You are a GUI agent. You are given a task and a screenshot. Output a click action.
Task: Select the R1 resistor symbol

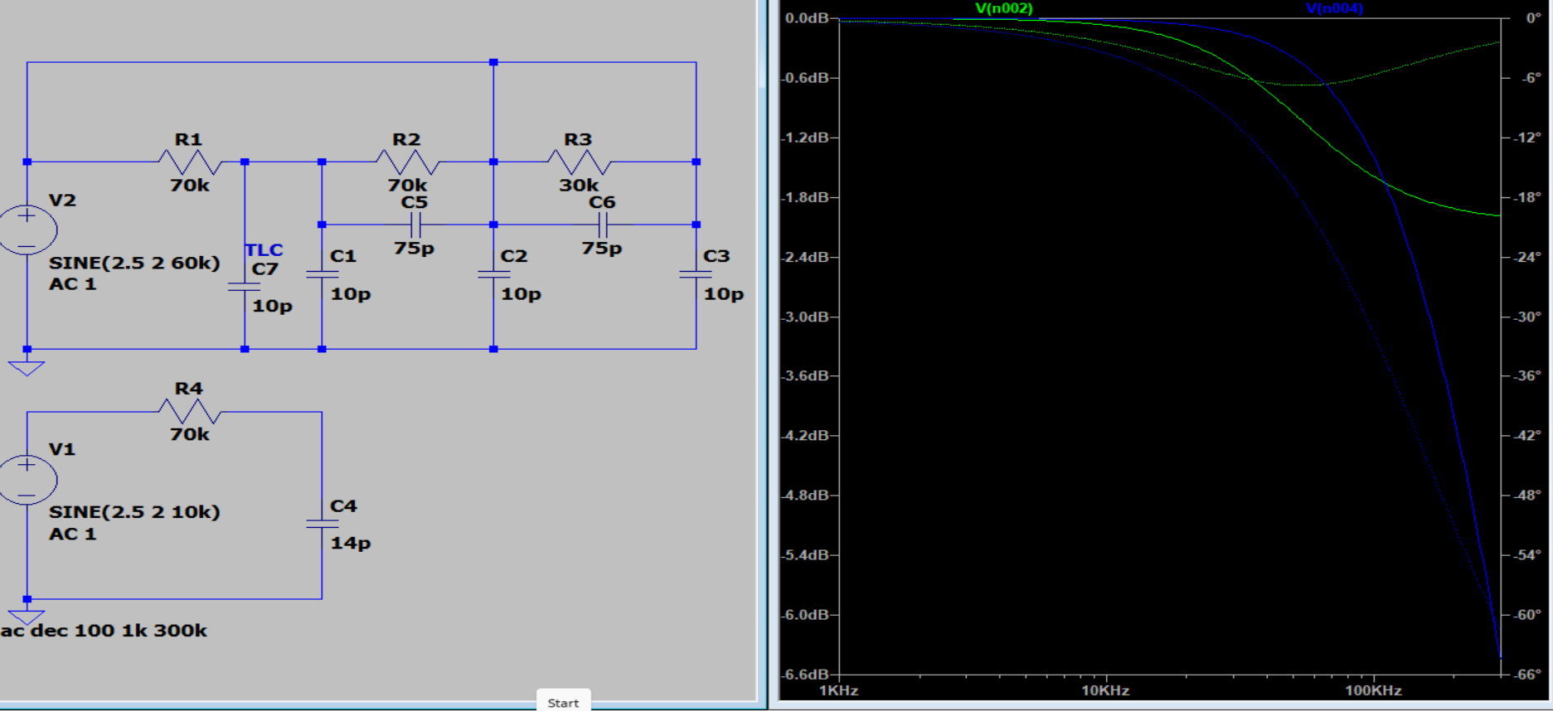190,162
